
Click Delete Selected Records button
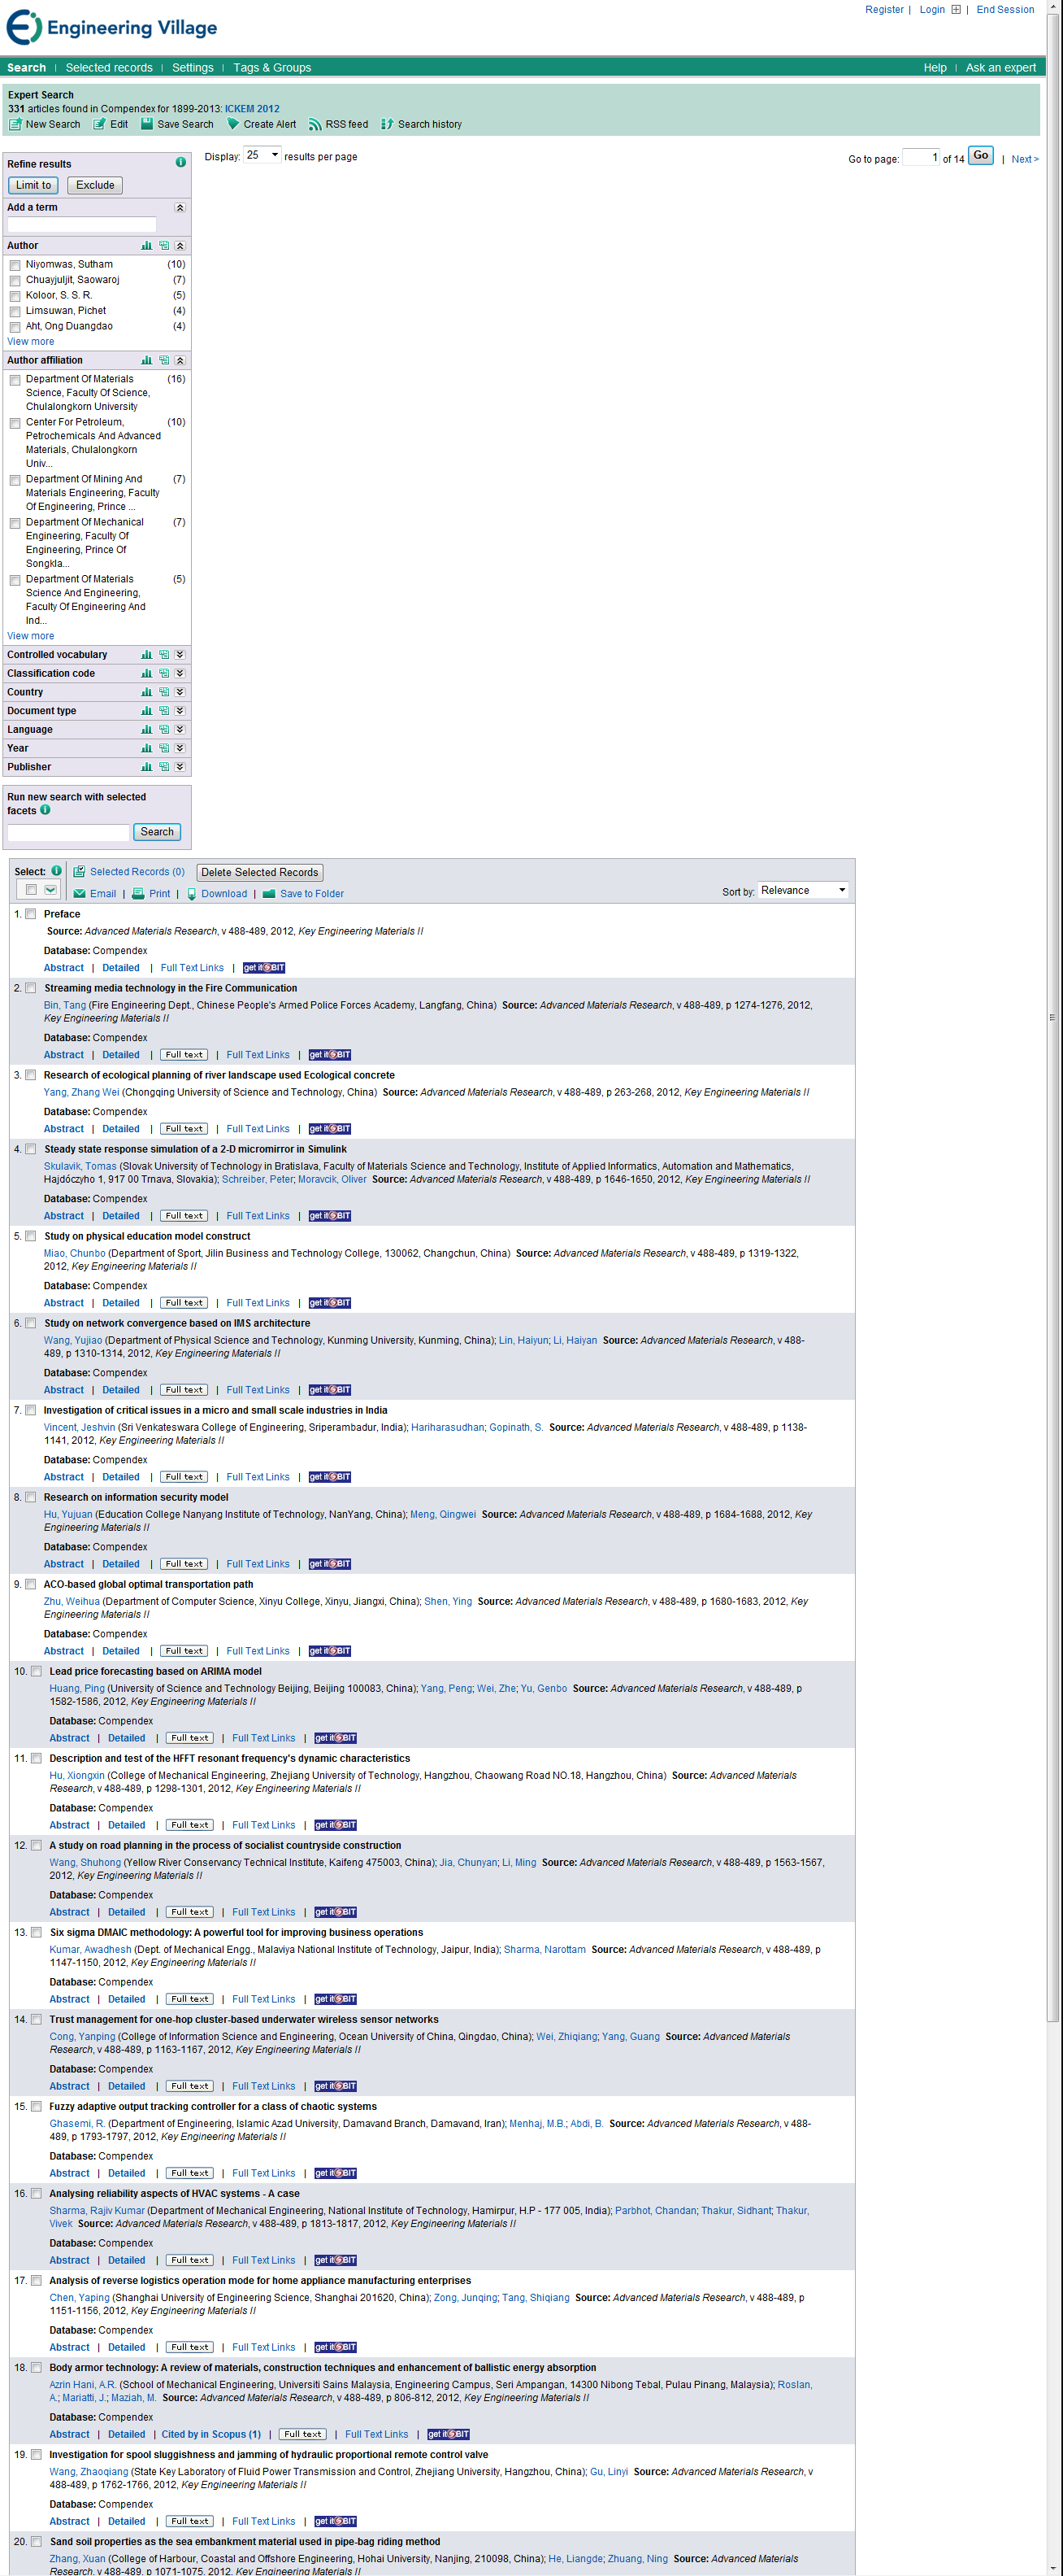click(x=260, y=873)
